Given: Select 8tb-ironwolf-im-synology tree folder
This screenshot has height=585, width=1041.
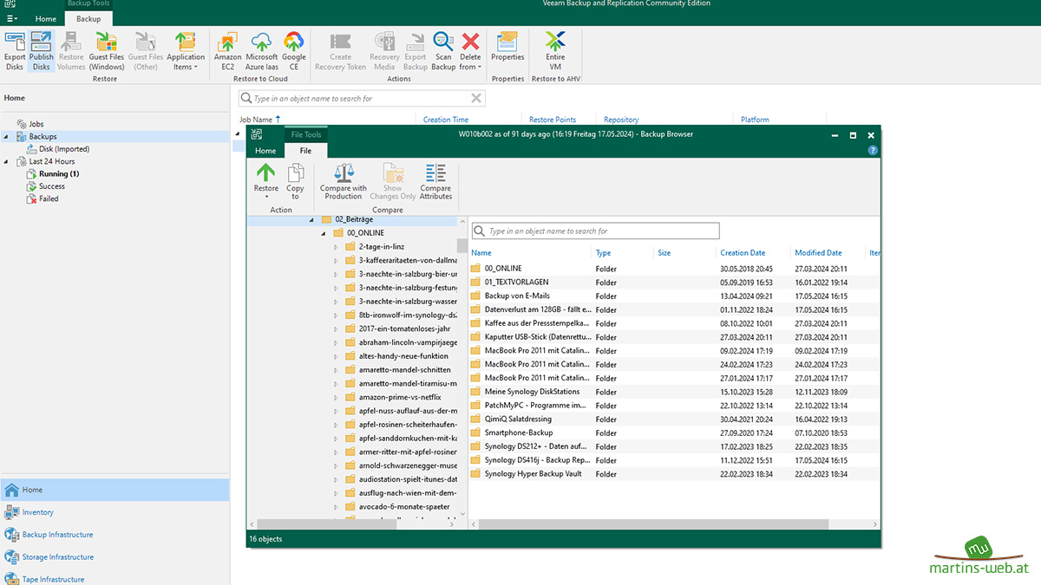Looking at the screenshot, I should click(x=401, y=315).
